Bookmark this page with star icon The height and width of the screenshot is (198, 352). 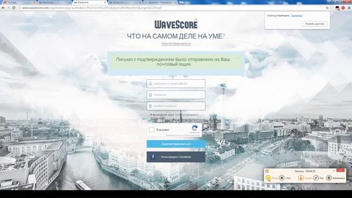click(331, 8)
